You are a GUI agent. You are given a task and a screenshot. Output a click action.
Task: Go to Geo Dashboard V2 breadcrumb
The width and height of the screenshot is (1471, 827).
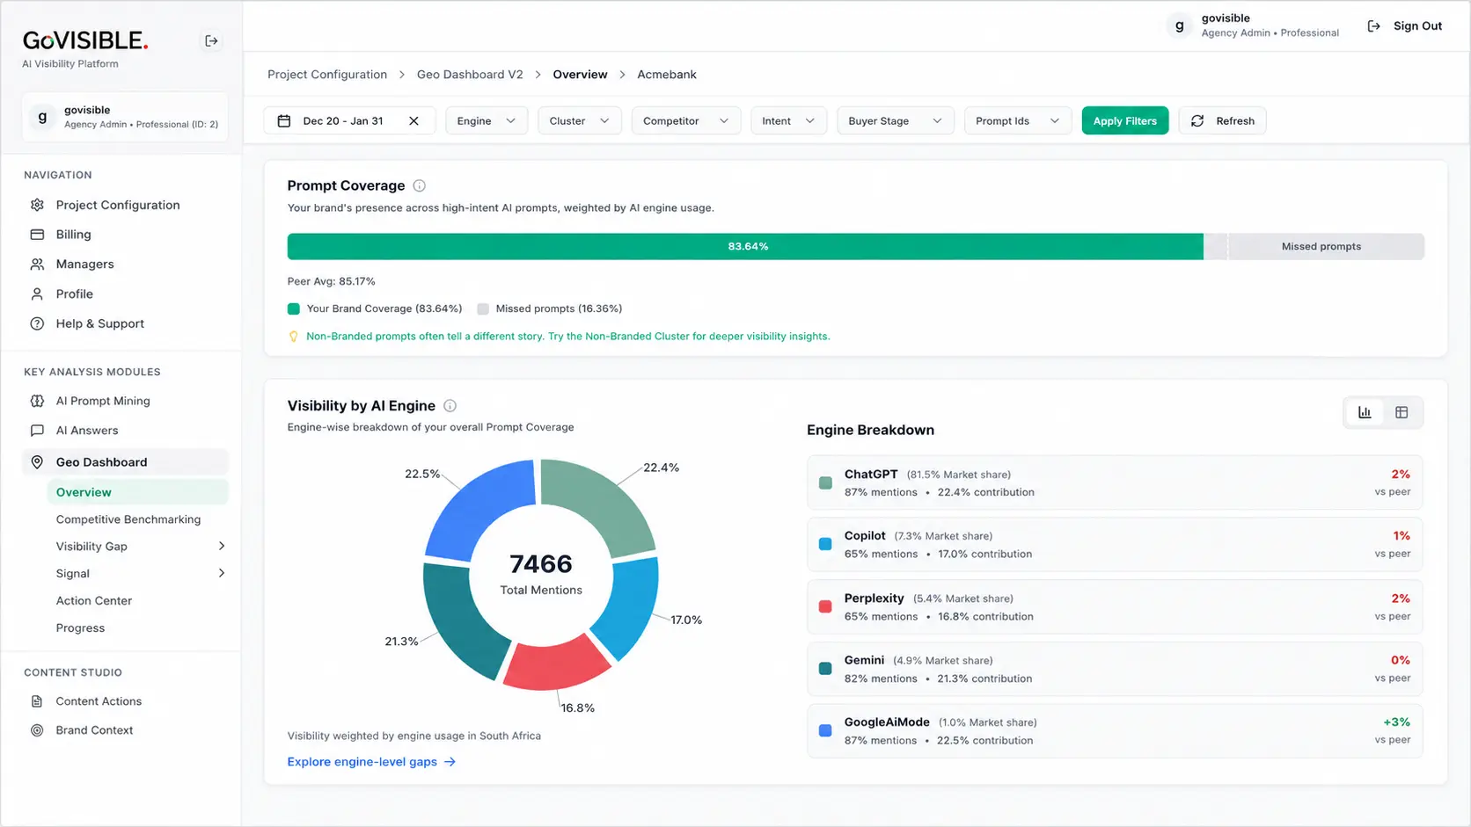pos(470,75)
